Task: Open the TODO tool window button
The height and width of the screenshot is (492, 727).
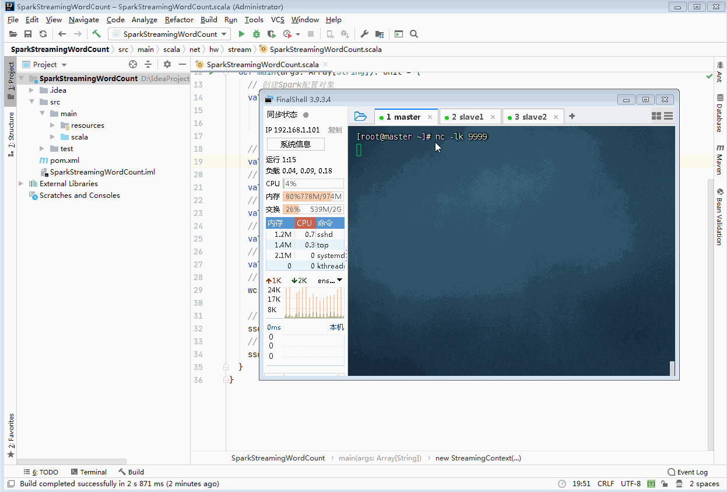Action: tap(41, 472)
